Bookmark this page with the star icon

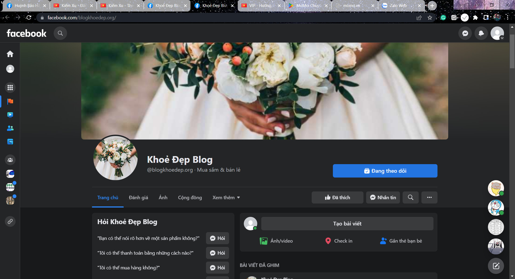click(430, 18)
